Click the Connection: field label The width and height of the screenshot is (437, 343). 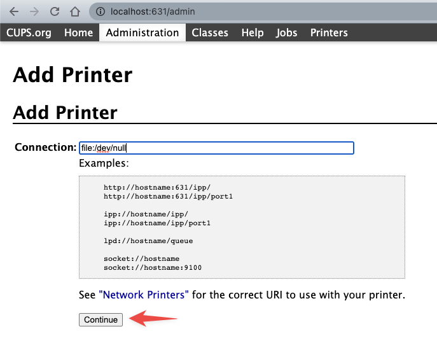click(45, 147)
